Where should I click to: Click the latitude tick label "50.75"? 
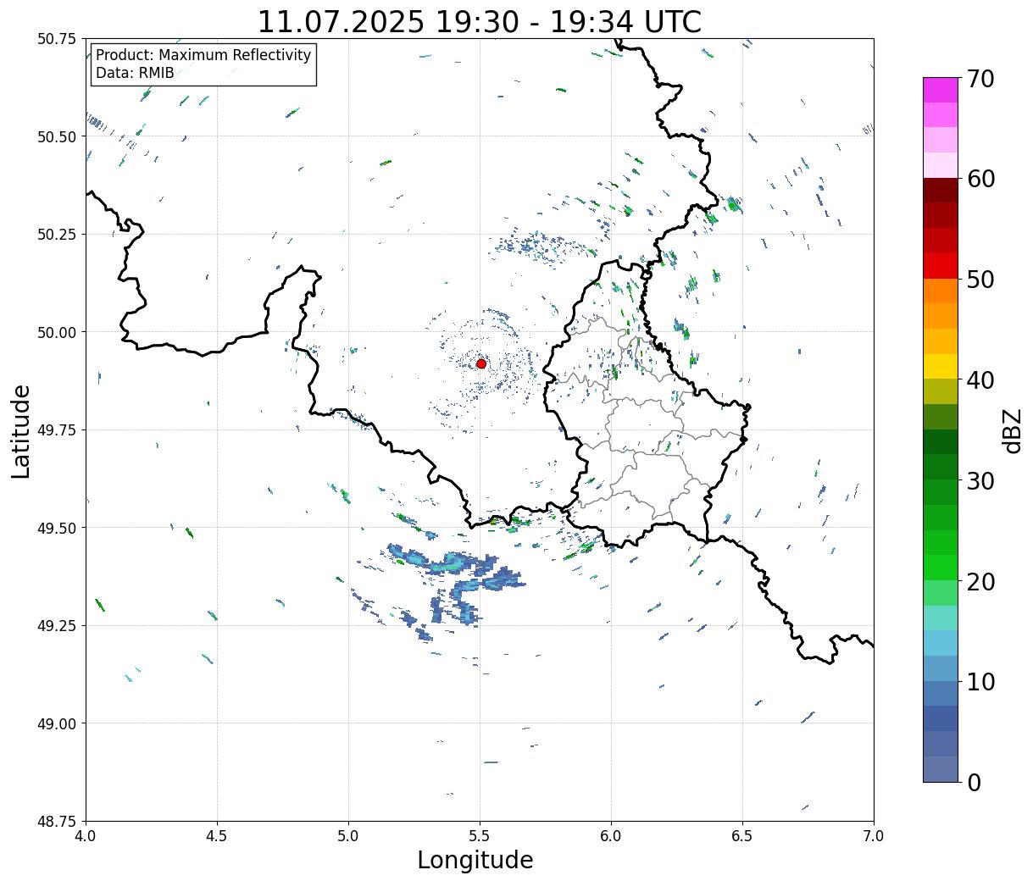[57, 39]
